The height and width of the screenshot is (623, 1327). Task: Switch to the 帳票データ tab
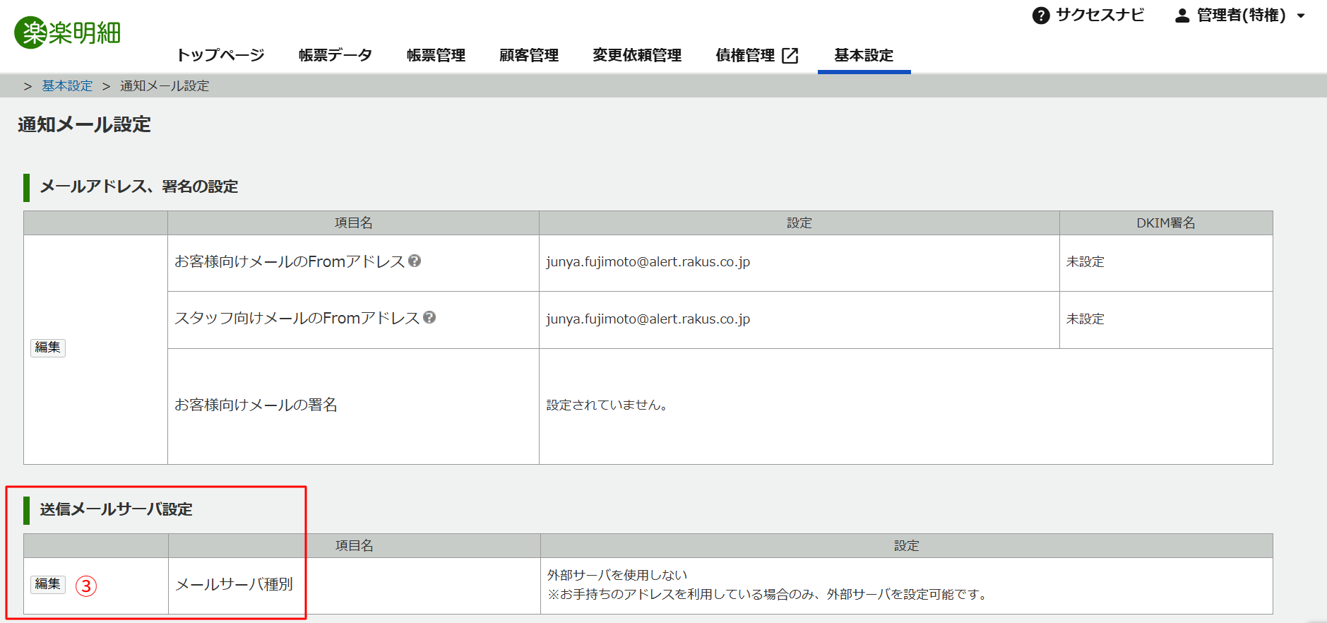(x=335, y=55)
